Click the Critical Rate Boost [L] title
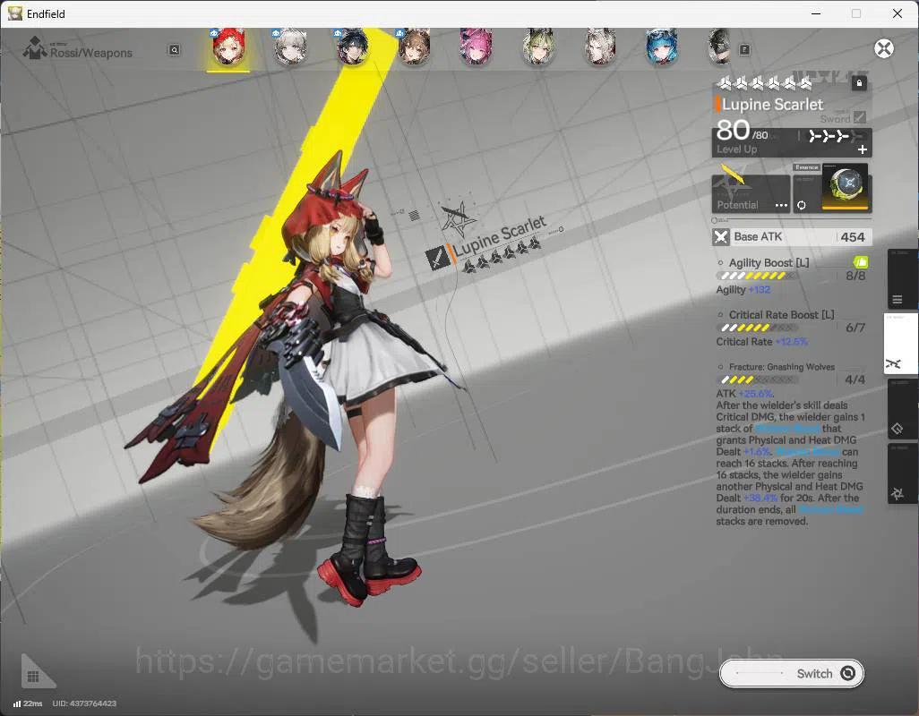The image size is (919, 716). (x=781, y=315)
